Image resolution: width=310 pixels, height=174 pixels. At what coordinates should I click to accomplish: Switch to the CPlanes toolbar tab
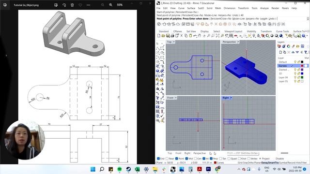178,31
